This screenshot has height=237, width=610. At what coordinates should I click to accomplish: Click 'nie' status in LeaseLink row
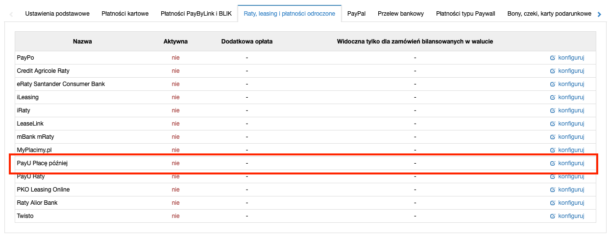tap(175, 124)
